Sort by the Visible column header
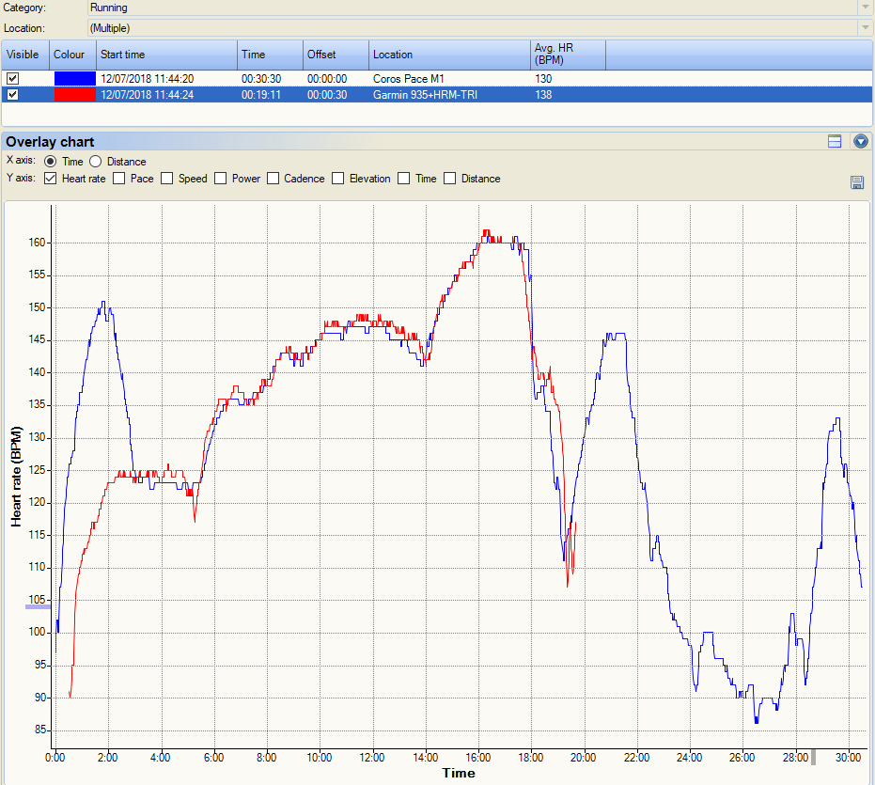875x785 pixels. [x=25, y=55]
